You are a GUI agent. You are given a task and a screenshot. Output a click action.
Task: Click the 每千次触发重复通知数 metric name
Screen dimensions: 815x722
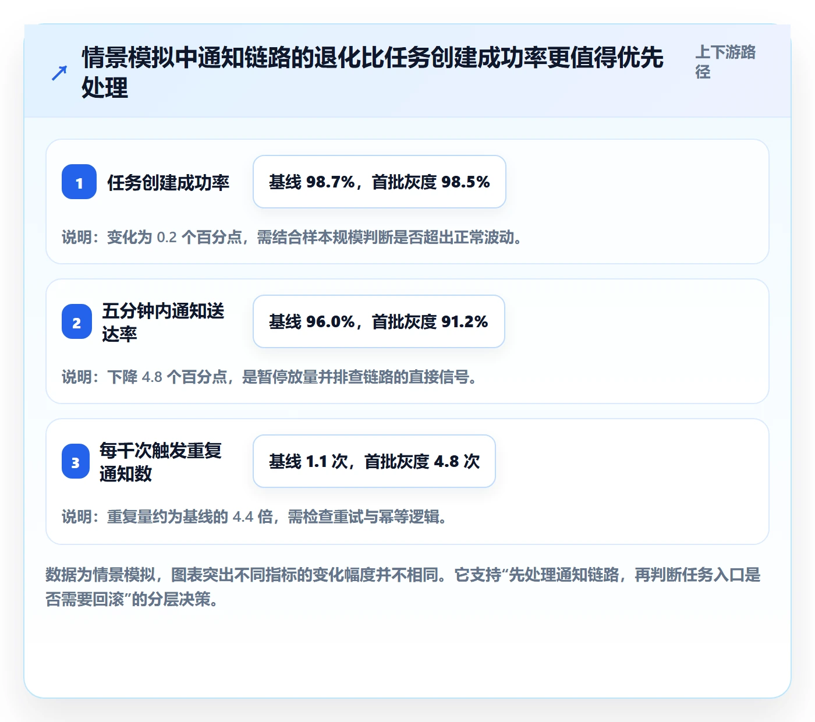[x=161, y=462]
